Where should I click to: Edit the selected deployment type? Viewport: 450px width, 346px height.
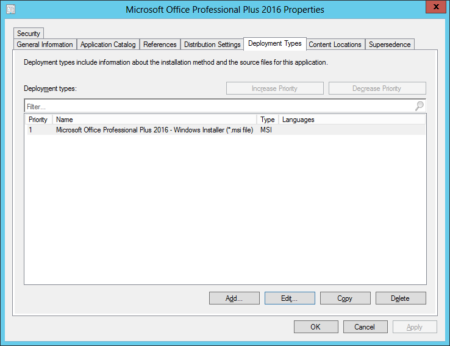click(x=290, y=298)
